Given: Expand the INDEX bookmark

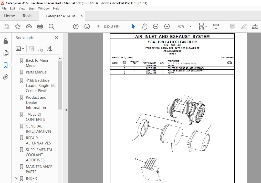Looking at the screenshot, I should pos(16,178).
